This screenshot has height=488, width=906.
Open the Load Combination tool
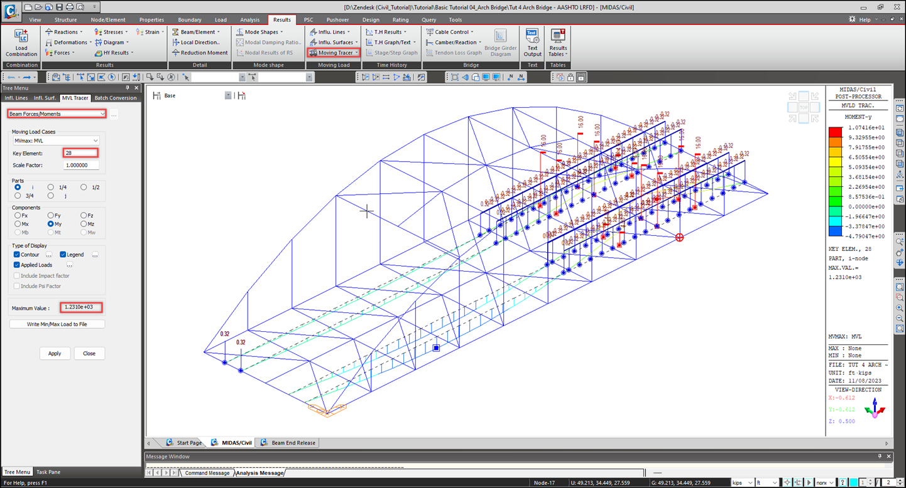pos(21,43)
